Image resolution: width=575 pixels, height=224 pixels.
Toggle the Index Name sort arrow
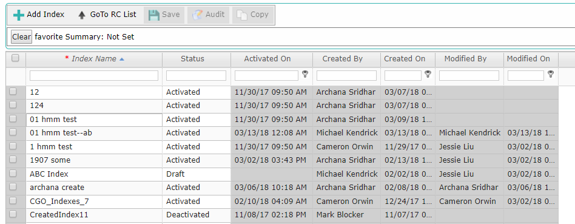coord(122,59)
